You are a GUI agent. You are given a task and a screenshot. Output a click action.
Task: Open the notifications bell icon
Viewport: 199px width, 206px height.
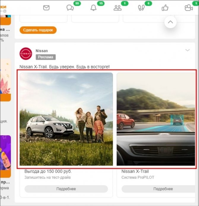93,8
